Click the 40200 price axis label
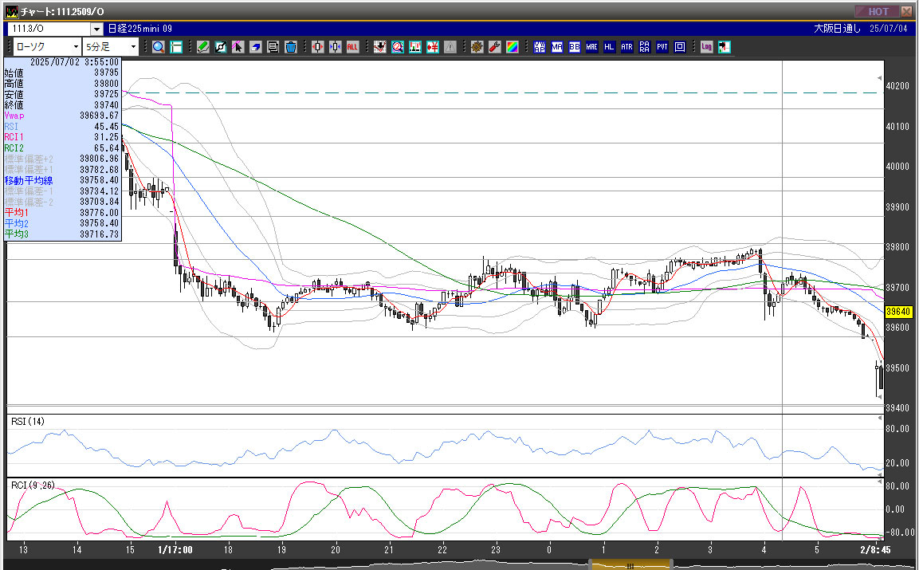 [x=897, y=85]
